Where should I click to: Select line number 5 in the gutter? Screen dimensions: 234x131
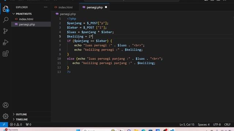(x=60, y=36)
